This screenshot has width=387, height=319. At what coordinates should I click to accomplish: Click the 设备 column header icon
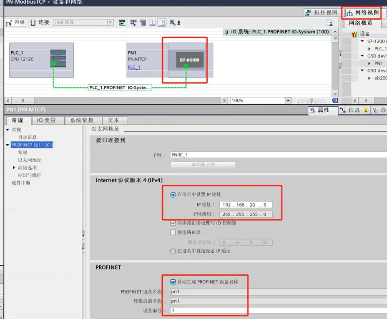(354, 34)
